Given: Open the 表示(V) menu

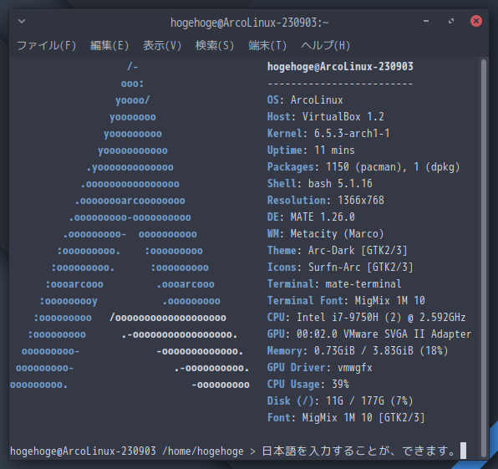Looking at the screenshot, I should (162, 45).
